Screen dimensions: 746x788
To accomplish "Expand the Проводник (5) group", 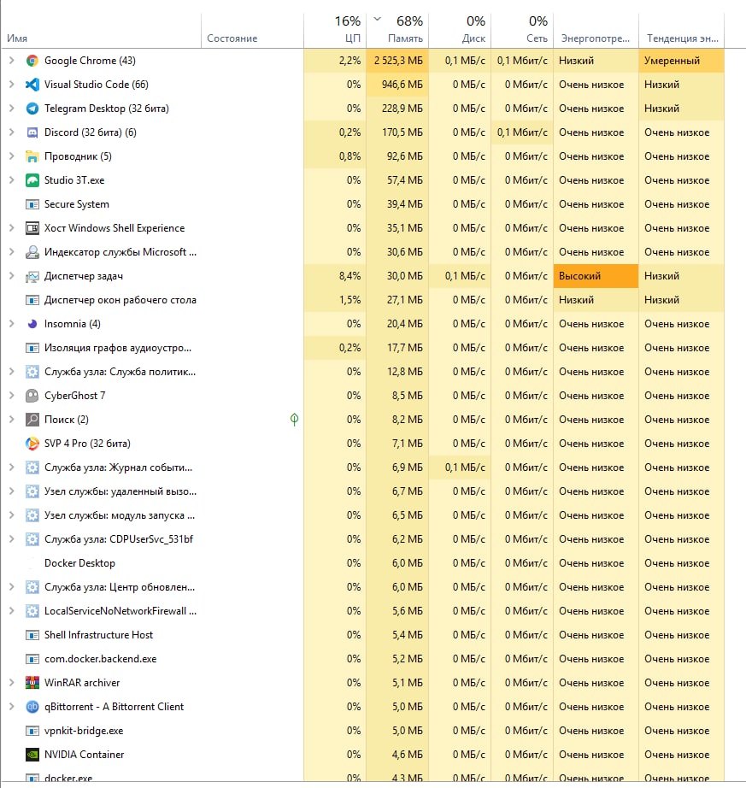I will pyautogui.click(x=12, y=156).
